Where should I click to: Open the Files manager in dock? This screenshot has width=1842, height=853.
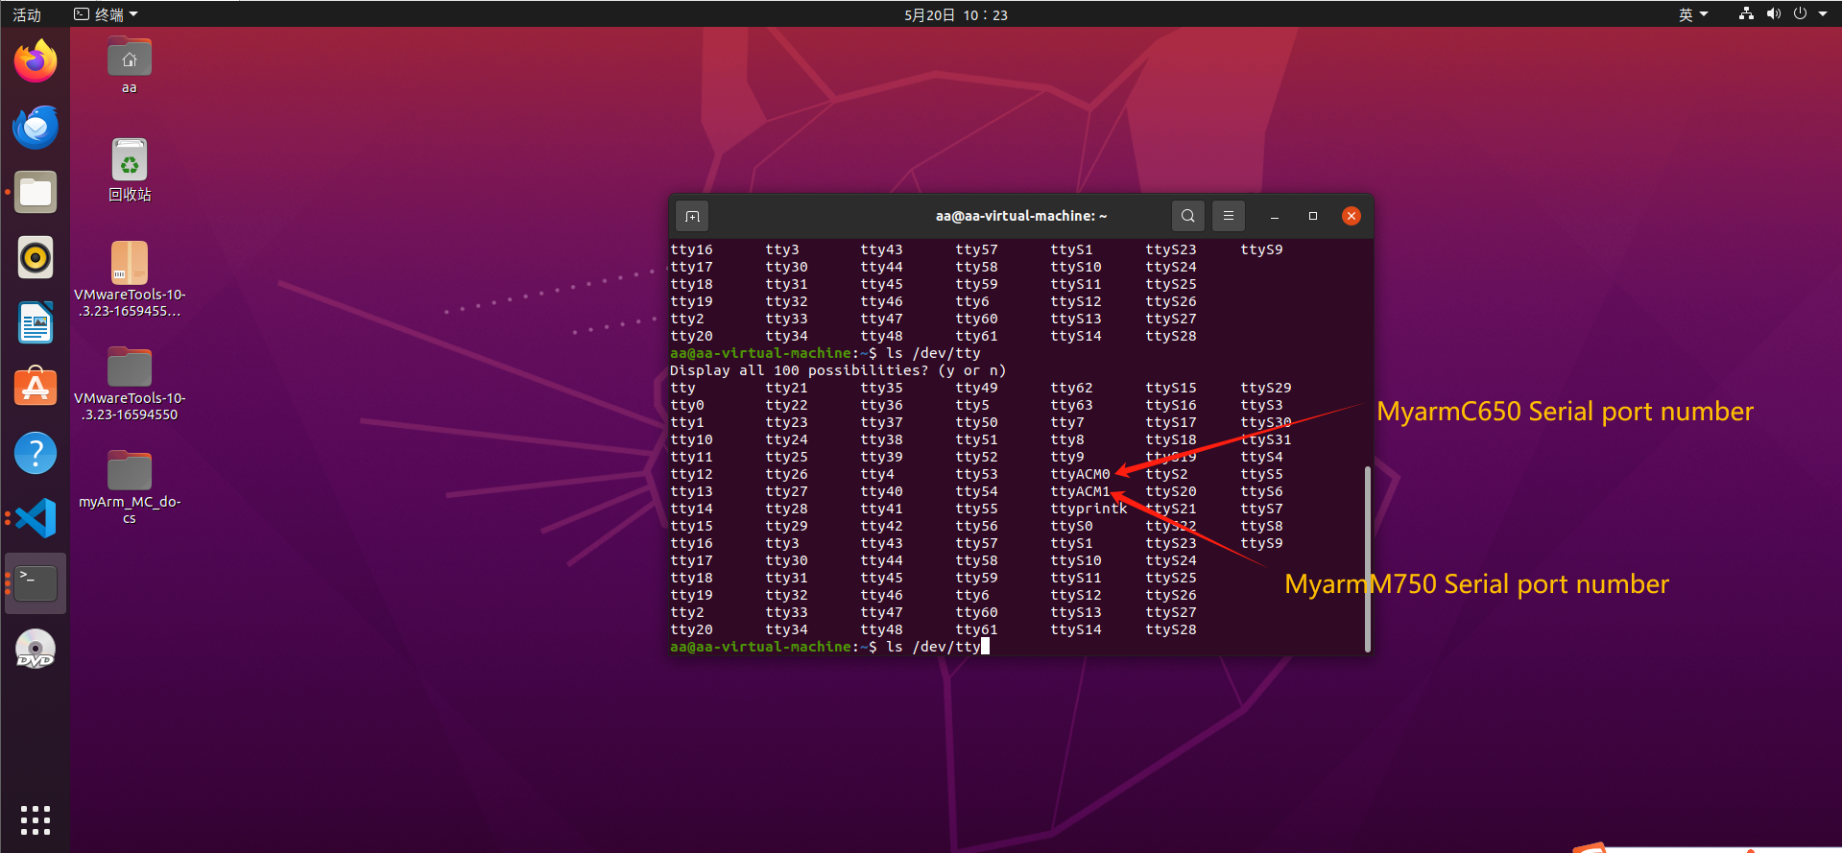click(x=36, y=192)
